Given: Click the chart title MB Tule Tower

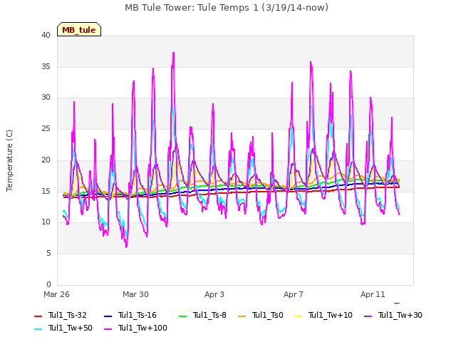Looking at the screenshot, I should click(x=227, y=8).
